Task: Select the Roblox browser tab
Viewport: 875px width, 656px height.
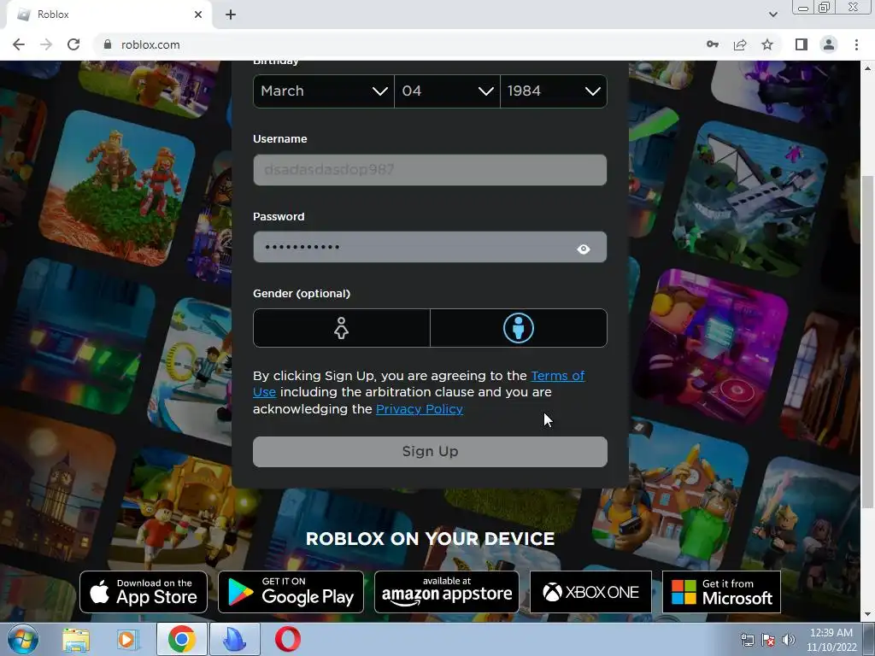Action: coord(109,15)
